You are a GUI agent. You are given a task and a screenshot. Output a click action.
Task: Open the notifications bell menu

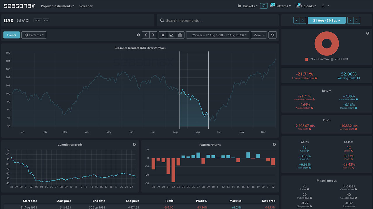tap(325, 6)
